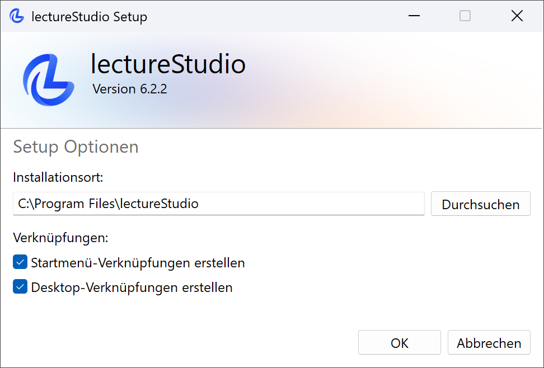This screenshot has width=544, height=368.
Task: Cancel installation via Abbrechen
Action: [x=489, y=342]
